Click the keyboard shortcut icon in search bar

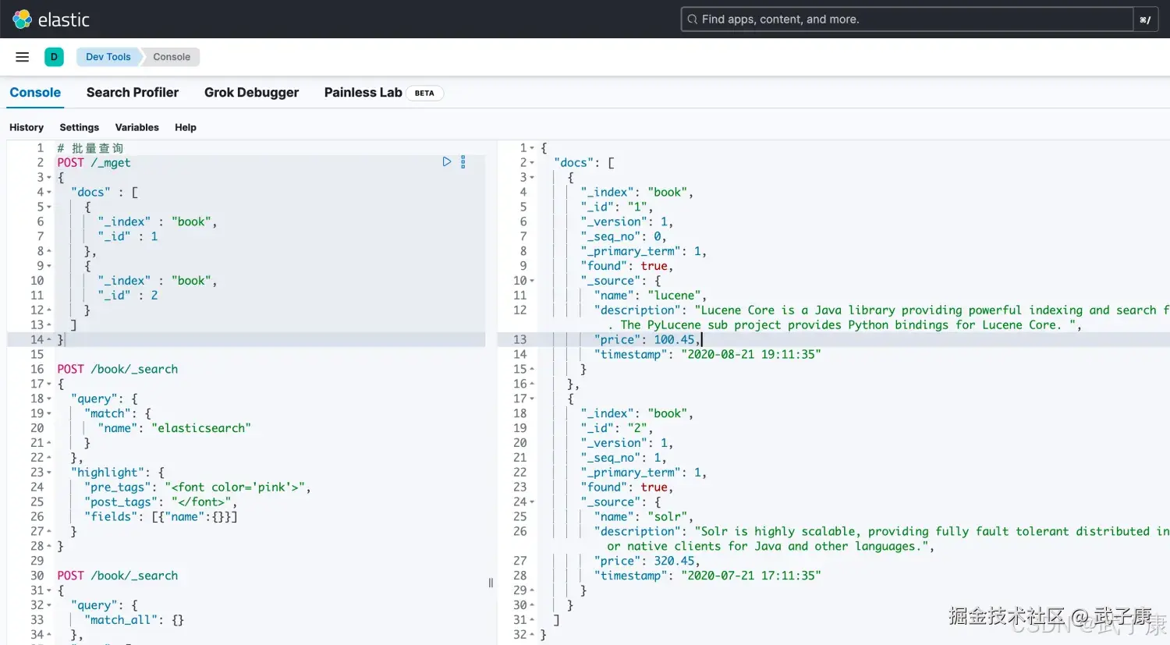pyautogui.click(x=1144, y=19)
